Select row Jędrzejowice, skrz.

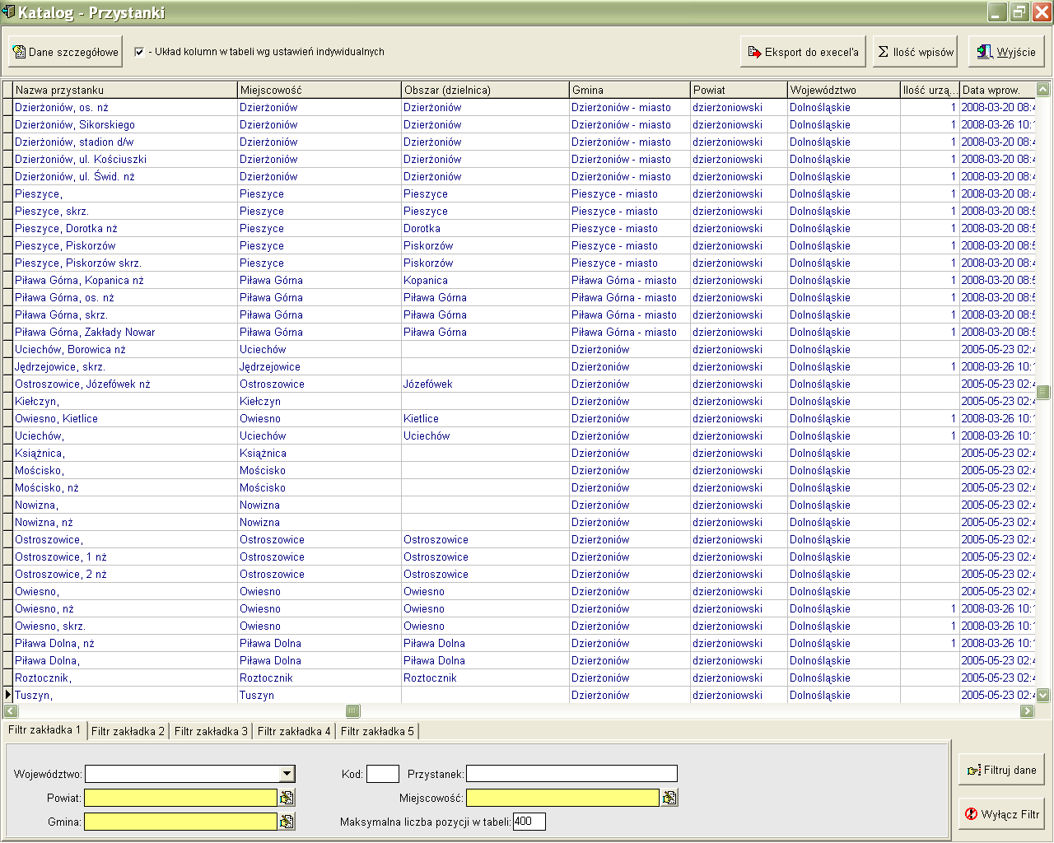(x=524, y=367)
